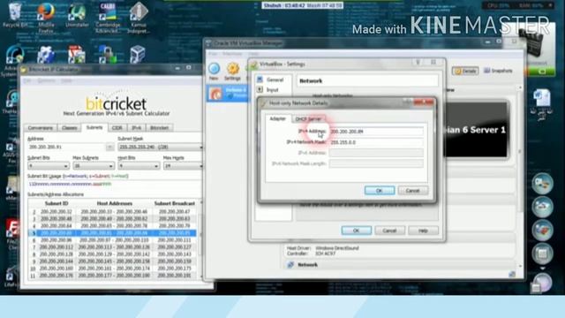Viewport: 565px width, 318px height.
Task: Open the Kamus desktop shortcut
Action: (139, 17)
